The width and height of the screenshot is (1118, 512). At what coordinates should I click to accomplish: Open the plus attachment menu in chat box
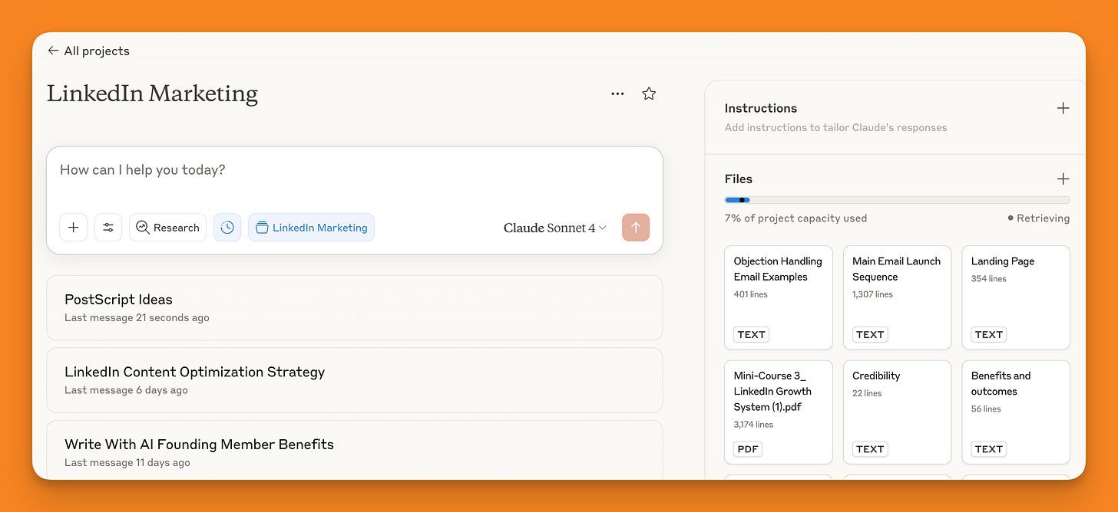(x=73, y=228)
